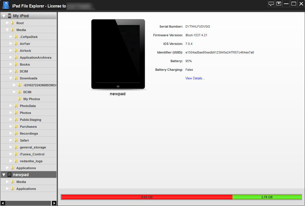Click the UUID identifier value
Viewport: 305px width, 206px height.
(220, 52)
